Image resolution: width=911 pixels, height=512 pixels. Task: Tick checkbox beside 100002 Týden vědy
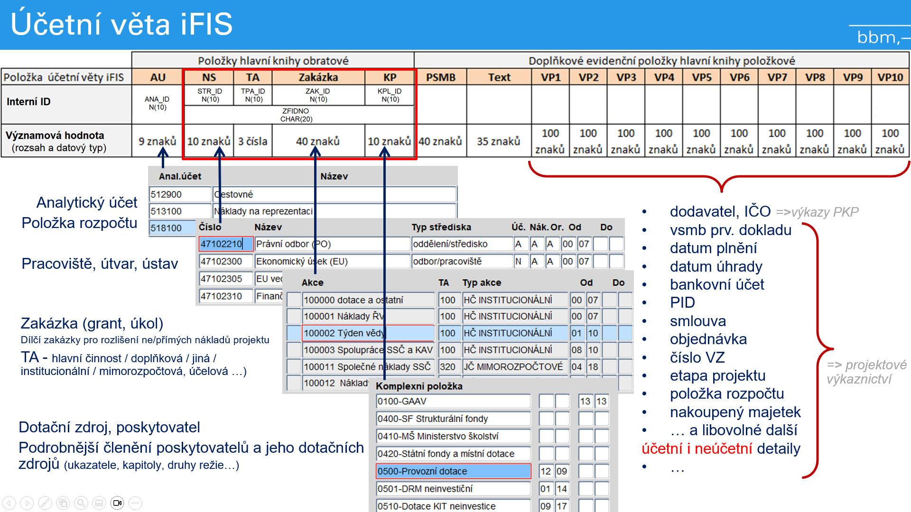(x=294, y=333)
